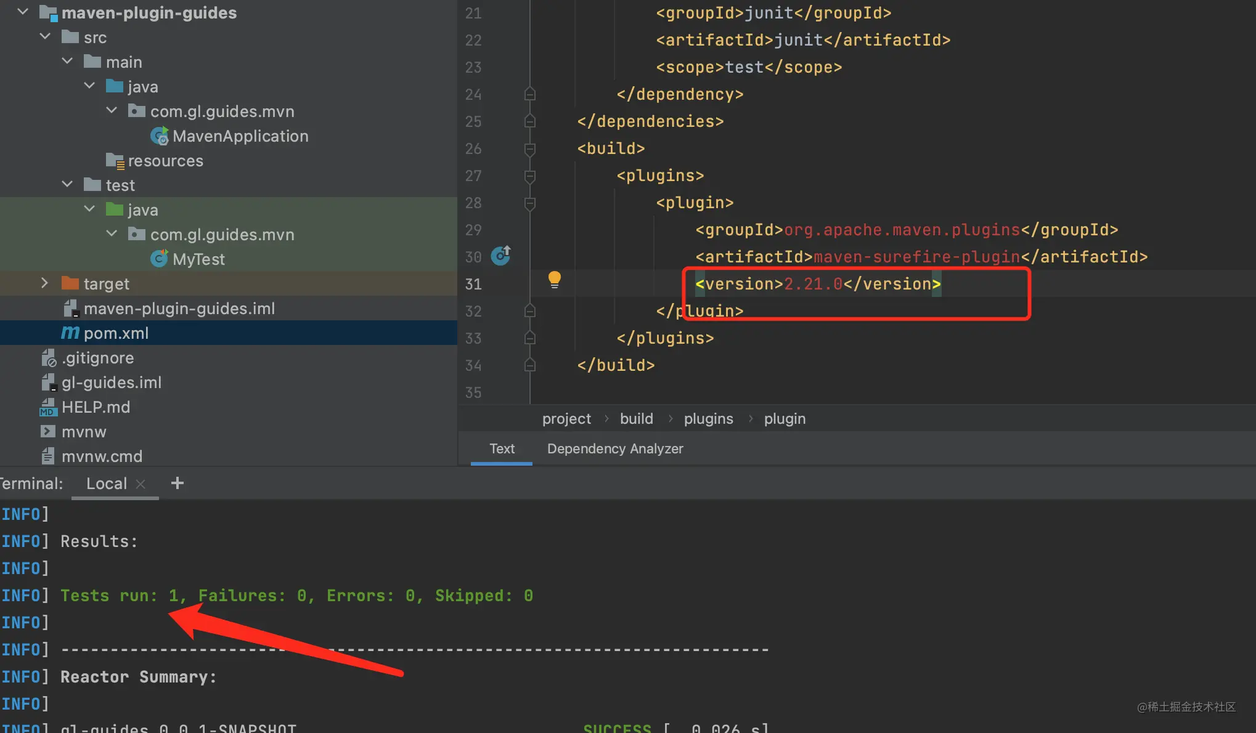Open the mvnw.cmd script file
The height and width of the screenshot is (733, 1256).
[102, 456]
